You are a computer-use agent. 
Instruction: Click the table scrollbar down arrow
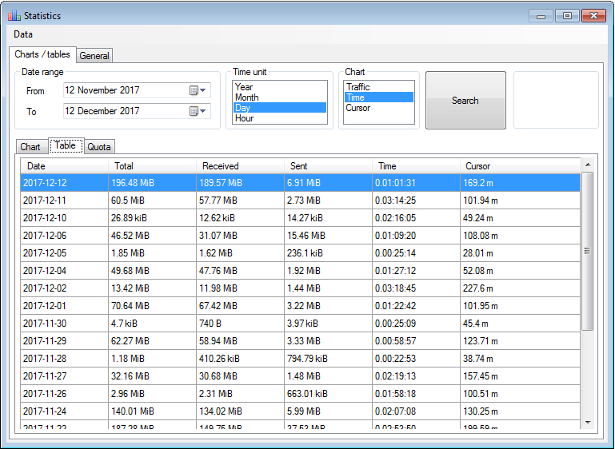[588, 423]
